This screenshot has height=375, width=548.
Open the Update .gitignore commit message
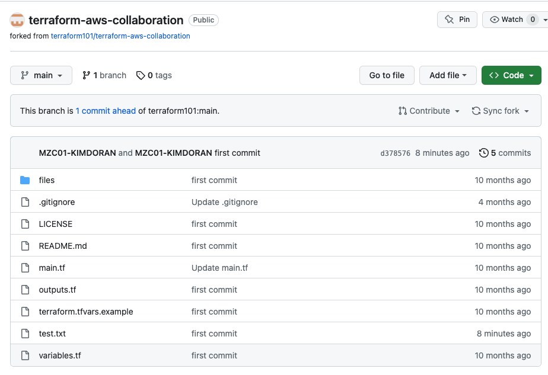224,202
